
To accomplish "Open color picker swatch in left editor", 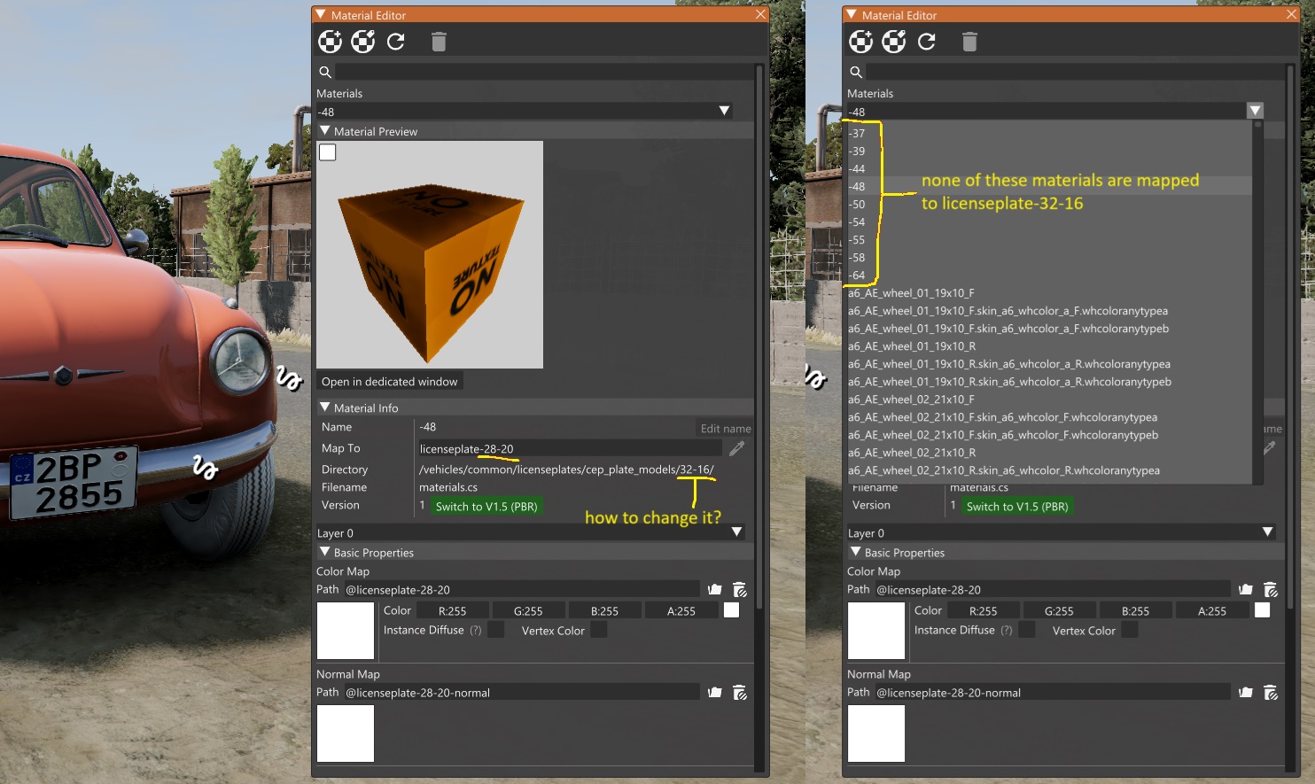I will point(731,610).
